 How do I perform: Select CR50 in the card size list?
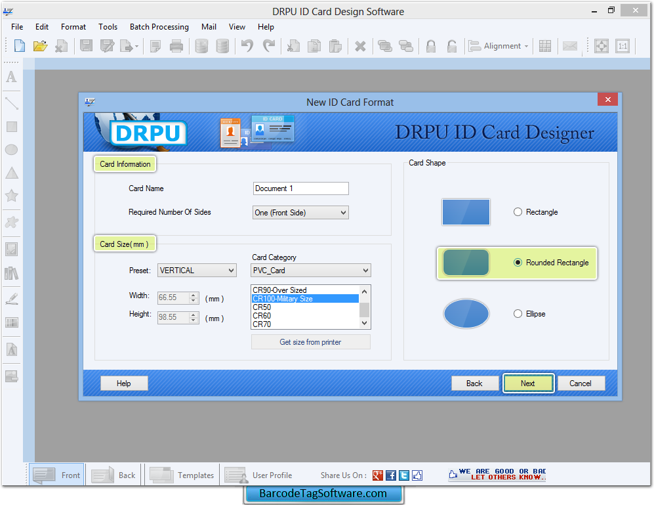coord(305,307)
